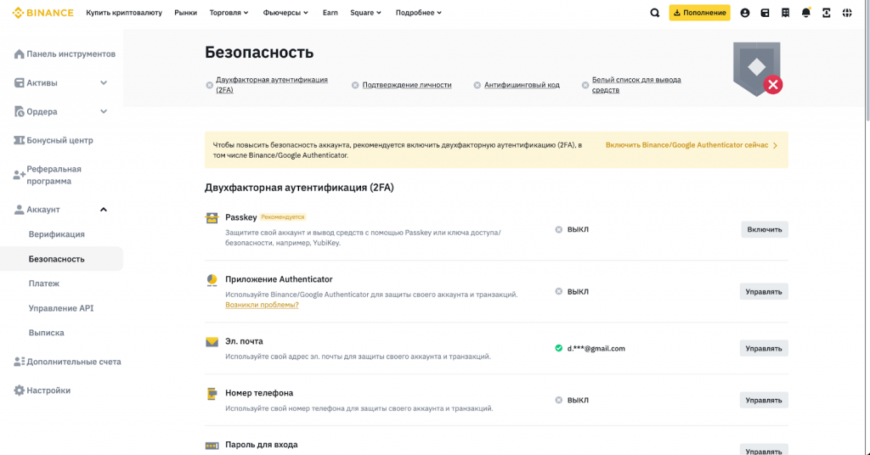Open Бонусный центр in sidebar
Screen dimensions: 870x455
[59, 140]
